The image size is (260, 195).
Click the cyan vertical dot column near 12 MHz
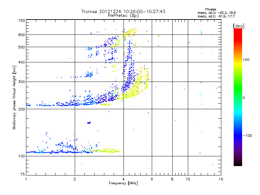tap(201, 98)
